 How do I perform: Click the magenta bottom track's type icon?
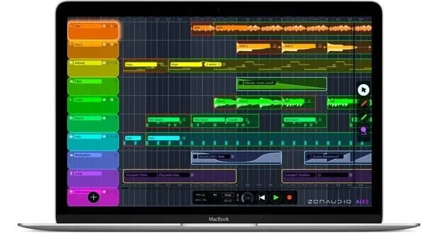pos(71,192)
